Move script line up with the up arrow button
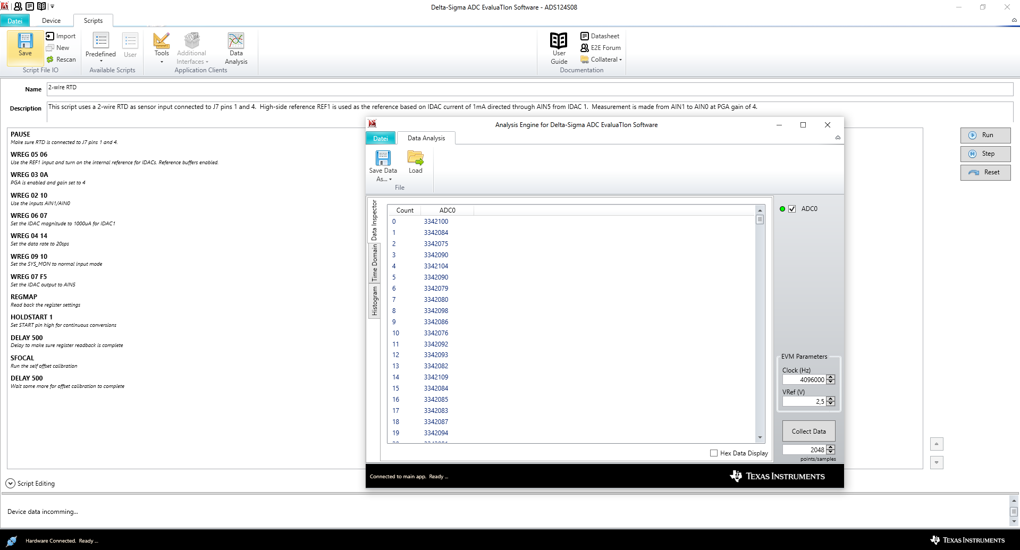This screenshot has width=1020, height=550. pyautogui.click(x=937, y=444)
